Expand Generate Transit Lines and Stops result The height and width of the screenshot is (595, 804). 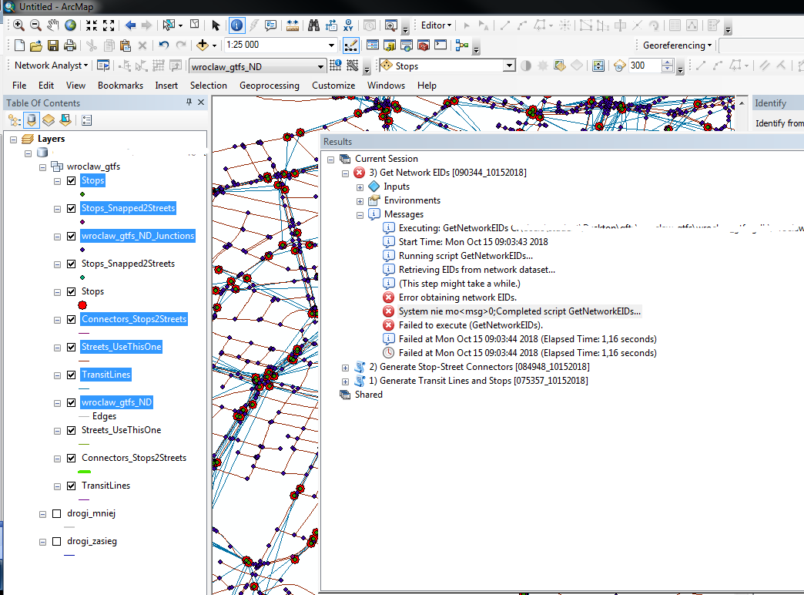(345, 382)
